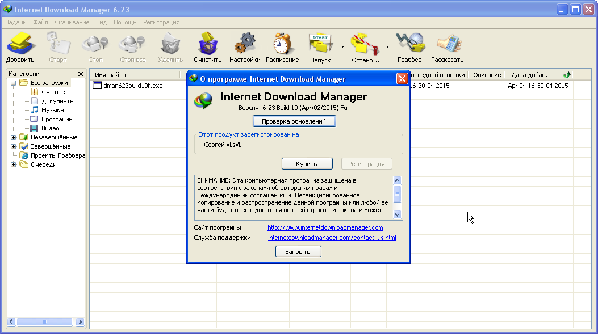
Task: Expand the Очереди tree node
Action: point(14,164)
